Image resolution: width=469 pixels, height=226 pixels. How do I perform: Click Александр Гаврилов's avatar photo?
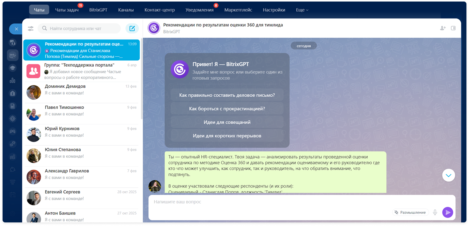click(34, 177)
